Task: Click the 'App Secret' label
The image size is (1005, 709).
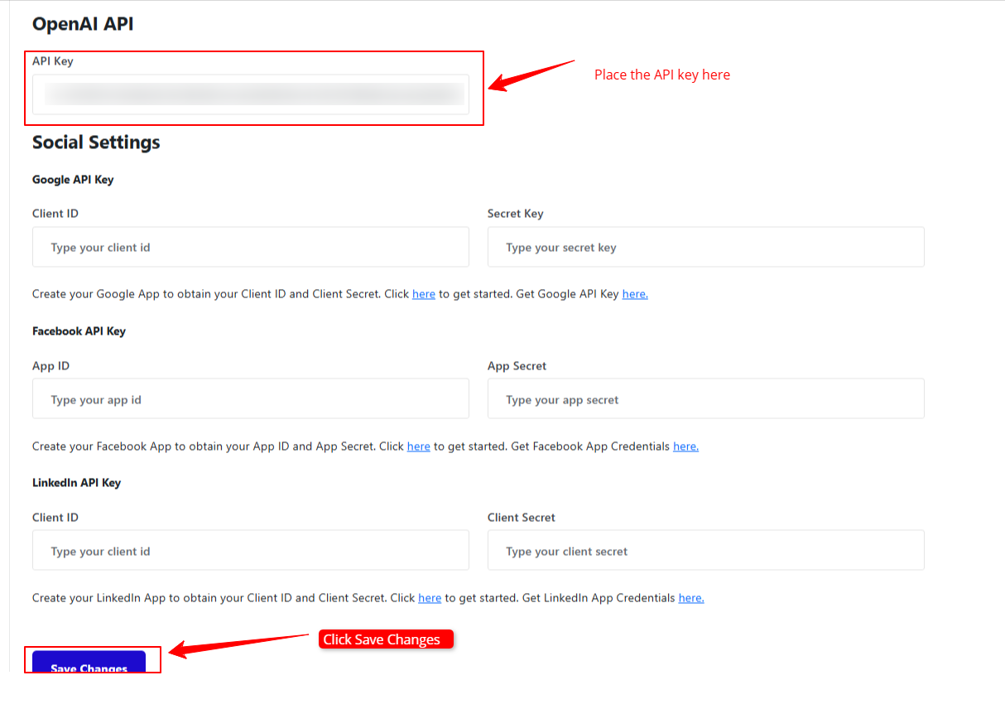Action: point(517,365)
